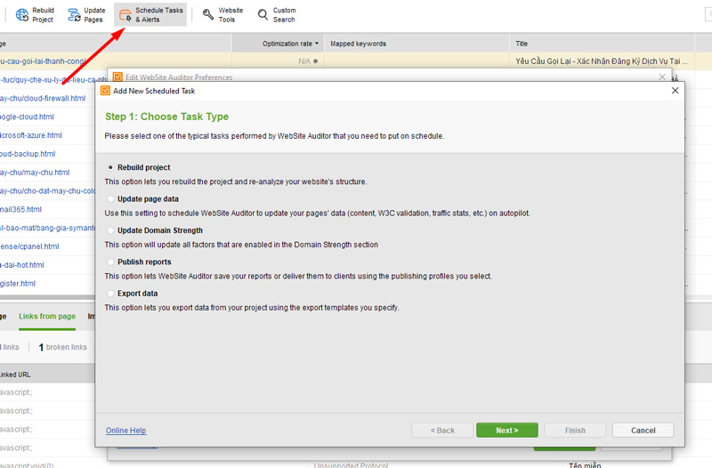Viewport: 712px width, 468px height.
Task: Close the Edit WebSite Auditor Preferences window
Action: click(662, 77)
